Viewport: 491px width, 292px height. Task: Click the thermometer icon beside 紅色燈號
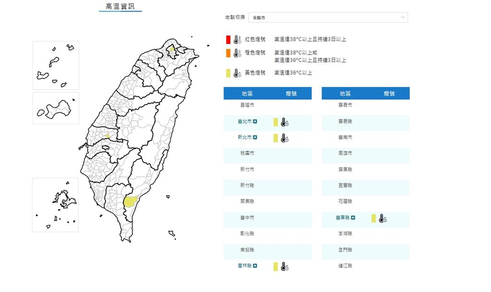tap(237, 40)
